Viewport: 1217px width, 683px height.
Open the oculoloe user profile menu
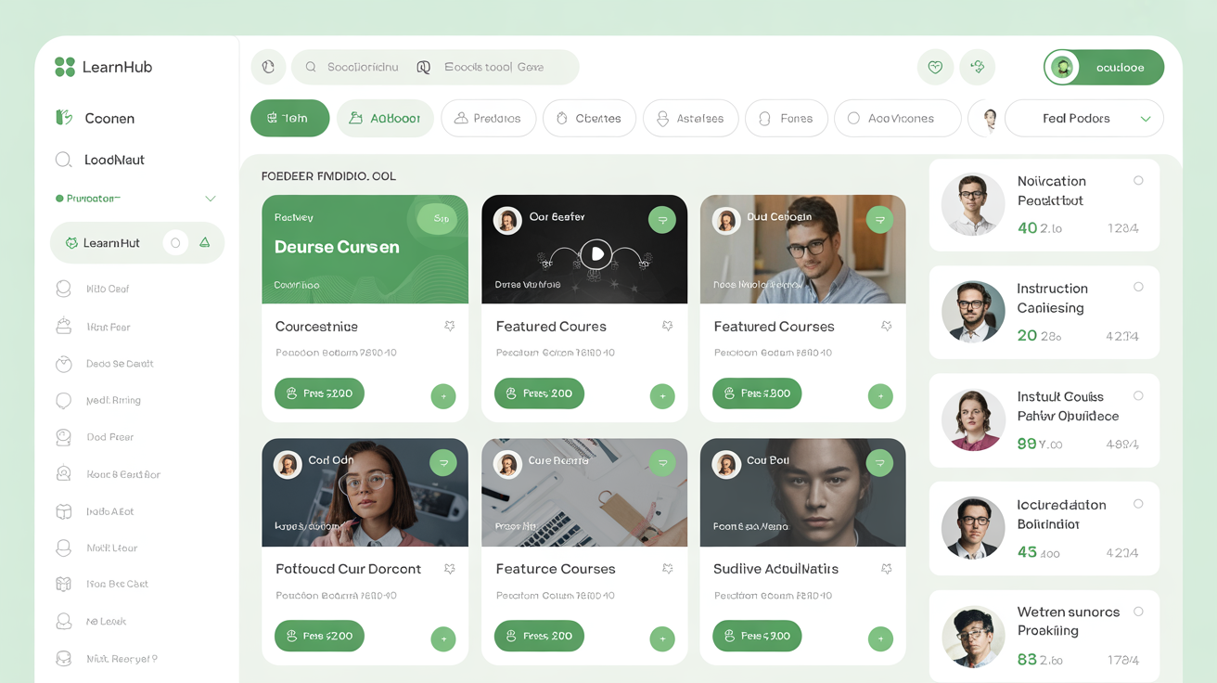(x=1103, y=68)
